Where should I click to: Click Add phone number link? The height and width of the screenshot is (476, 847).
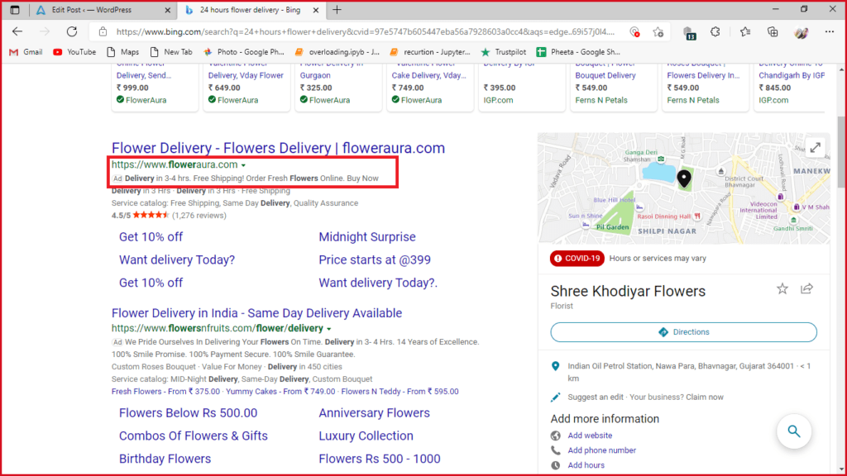pyautogui.click(x=602, y=450)
